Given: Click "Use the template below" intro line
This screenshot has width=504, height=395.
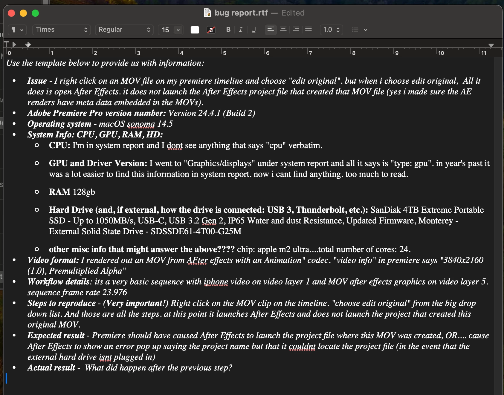Looking at the screenshot, I should [105, 63].
